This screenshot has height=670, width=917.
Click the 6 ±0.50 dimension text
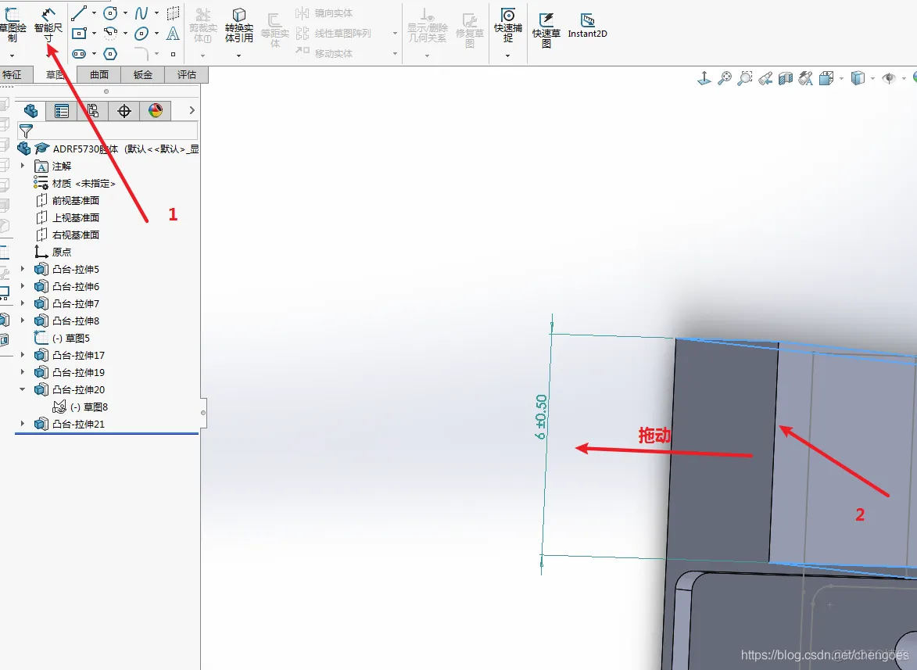click(x=541, y=417)
